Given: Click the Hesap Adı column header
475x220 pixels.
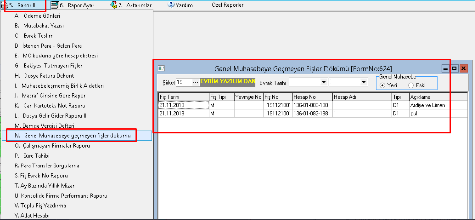Looking at the screenshot, I should coord(362,97).
